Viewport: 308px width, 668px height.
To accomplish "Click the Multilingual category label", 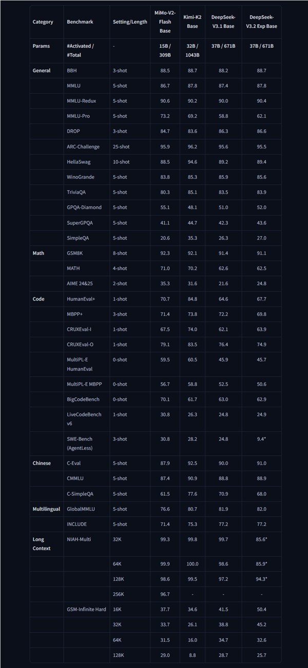I will pos(46,509).
